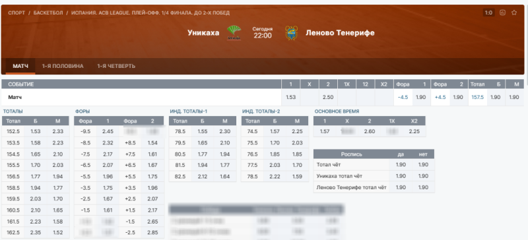
Task: Choose 'да' for Тотал чёт
Action: (401, 165)
